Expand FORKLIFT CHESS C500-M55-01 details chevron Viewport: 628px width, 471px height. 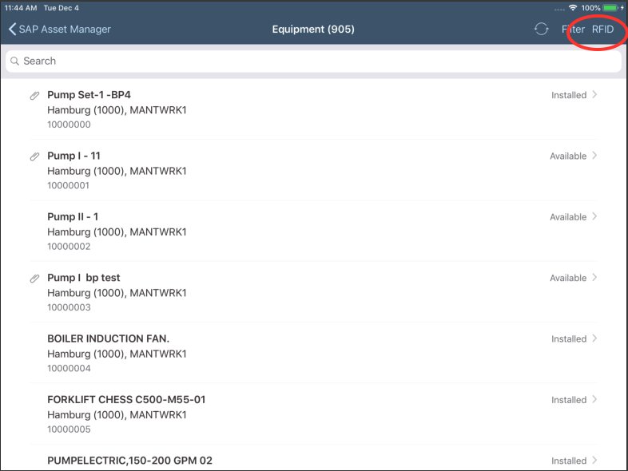pos(594,399)
